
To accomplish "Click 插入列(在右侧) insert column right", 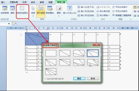I will [x=86, y=16].
